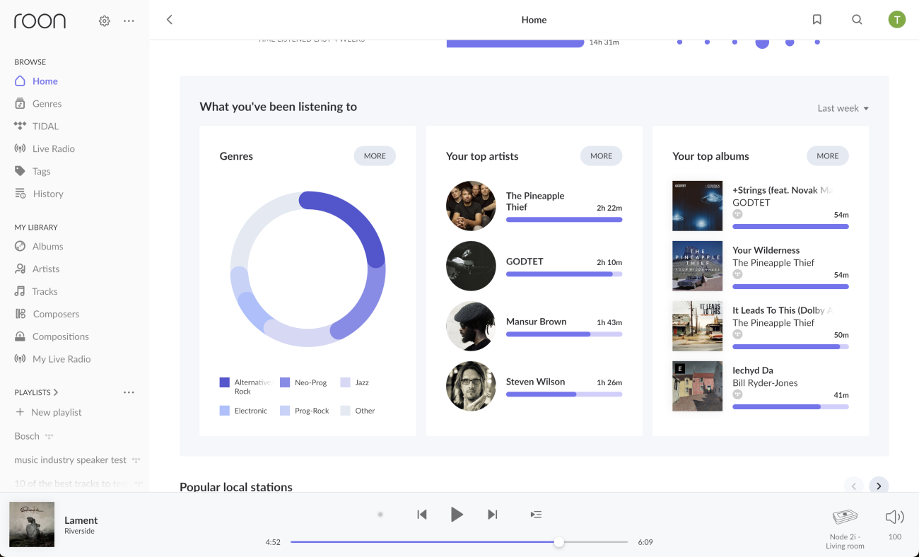Expand the Playlists chevron
This screenshot has height=557, width=919.
tap(56, 392)
